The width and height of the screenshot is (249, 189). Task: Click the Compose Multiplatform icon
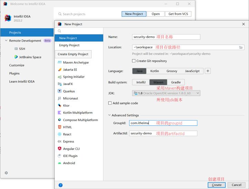tap(60, 120)
